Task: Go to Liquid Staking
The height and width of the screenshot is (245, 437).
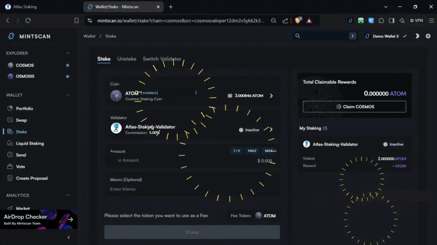Action: tap(30, 143)
